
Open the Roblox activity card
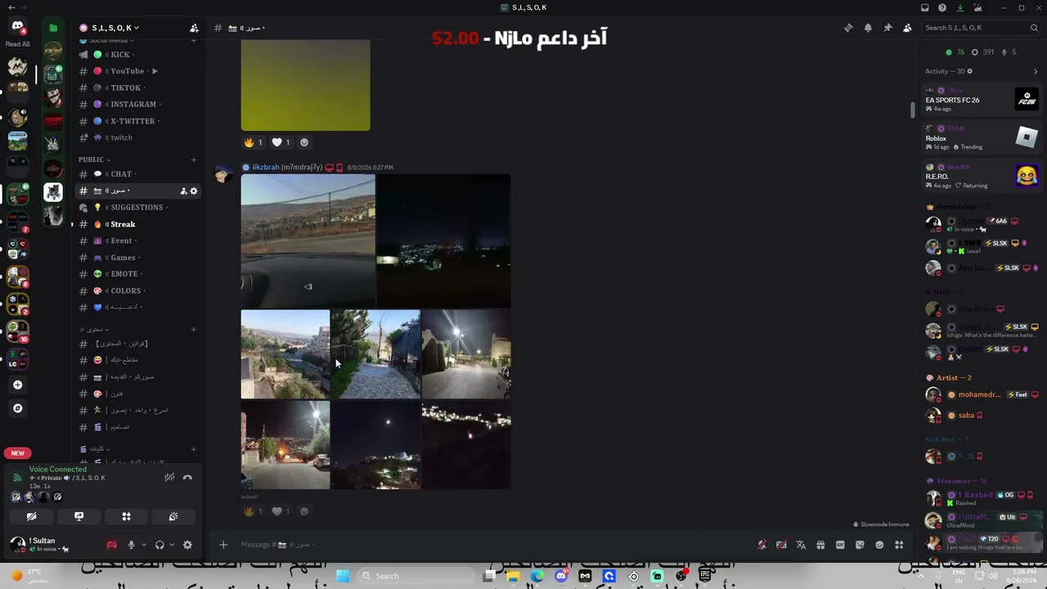tap(982, 137)
